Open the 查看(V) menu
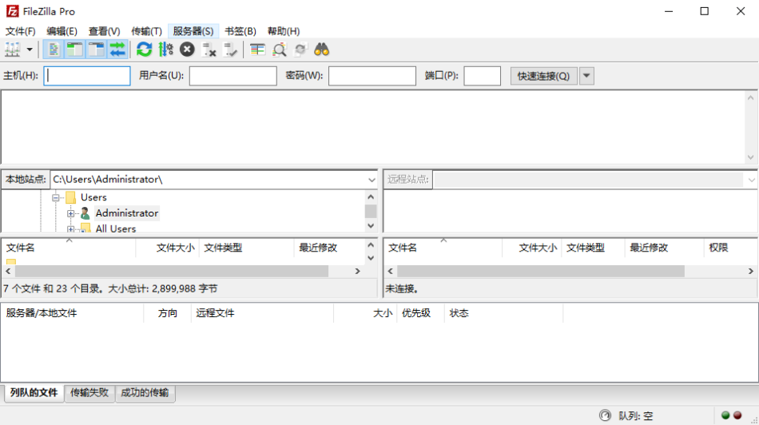Viewport: 759px width, 425px height. click(x=104, y=31)
